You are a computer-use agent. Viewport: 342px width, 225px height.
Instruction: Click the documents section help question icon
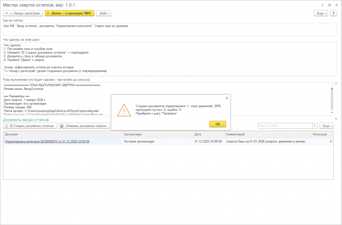coord(336,119)
